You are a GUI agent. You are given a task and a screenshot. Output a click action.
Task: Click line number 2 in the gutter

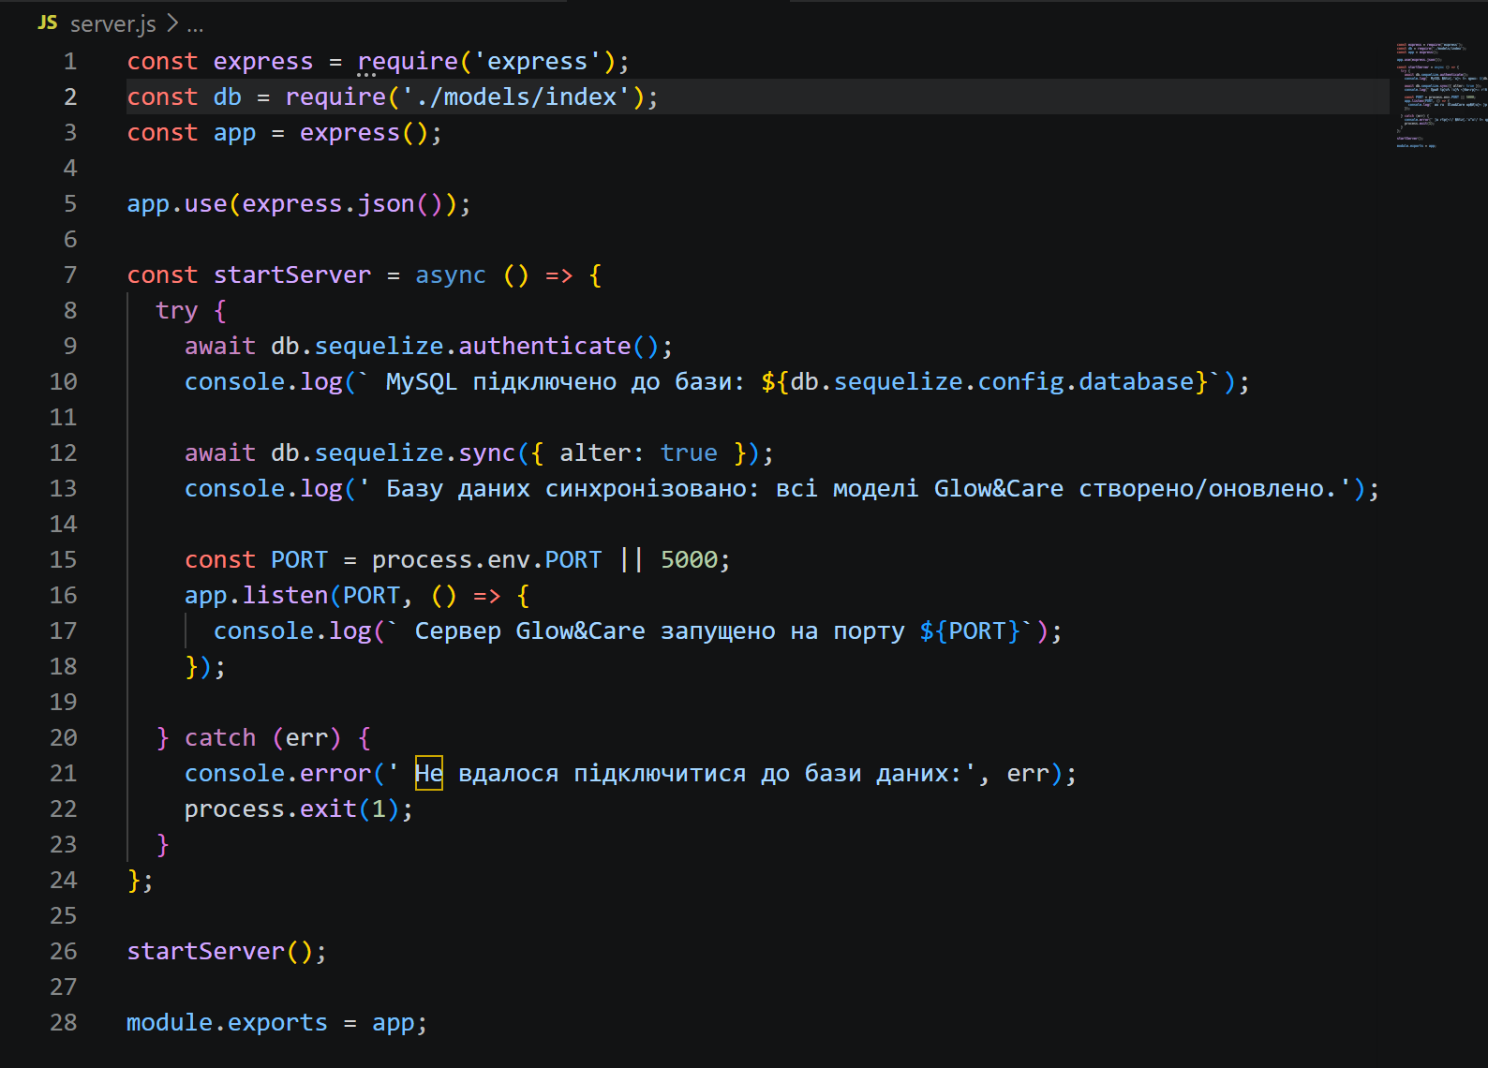click(x=70, y=96)
